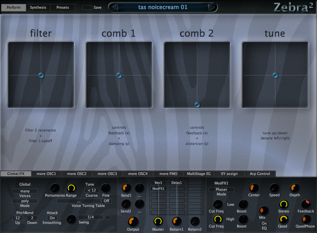Click the Zebra2 logo

(x=293, y=7)
